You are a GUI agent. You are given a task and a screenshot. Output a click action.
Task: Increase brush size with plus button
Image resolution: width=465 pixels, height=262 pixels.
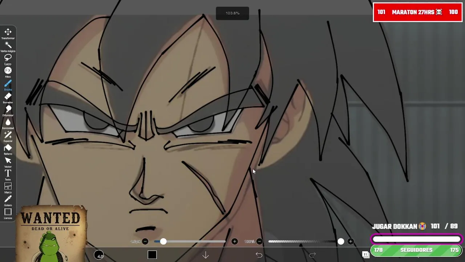(x=234, y=241)
